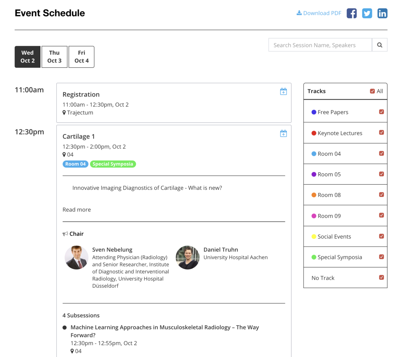Switch to the Thu Oct 3 tab

tap(55, 57)
